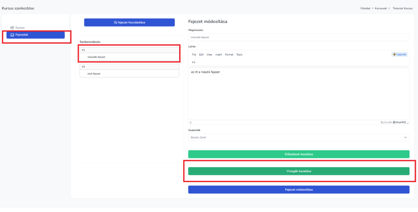Open the Edit menu in the editor
This screenshot has height=212, width=418.
(x=201, y=54)
